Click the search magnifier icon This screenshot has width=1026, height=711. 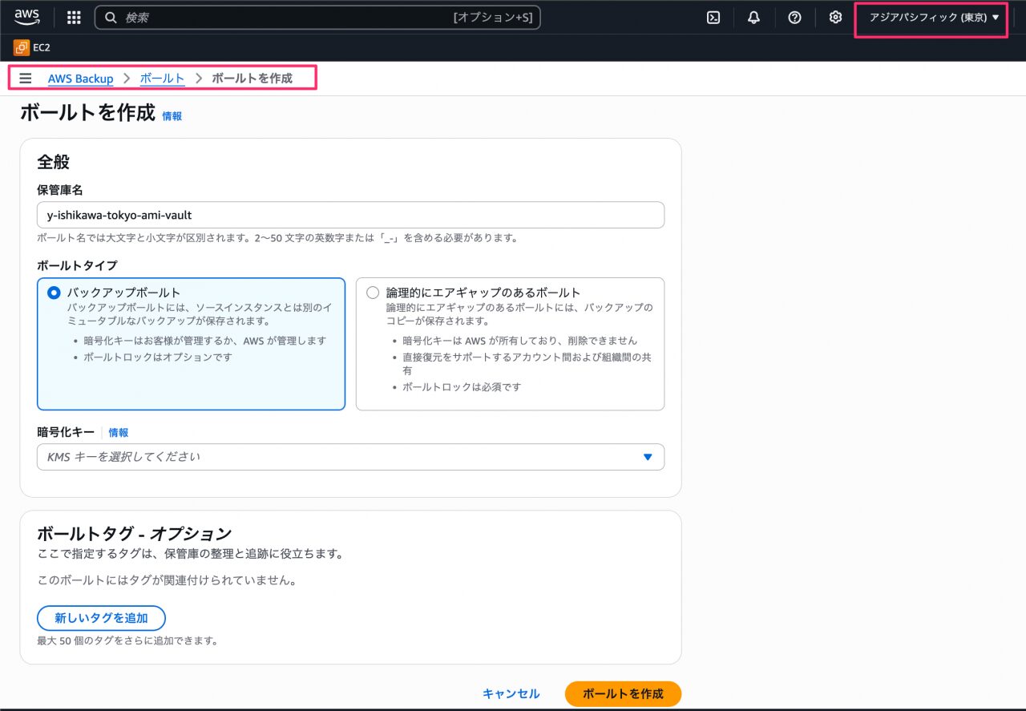tap(111, 18)
